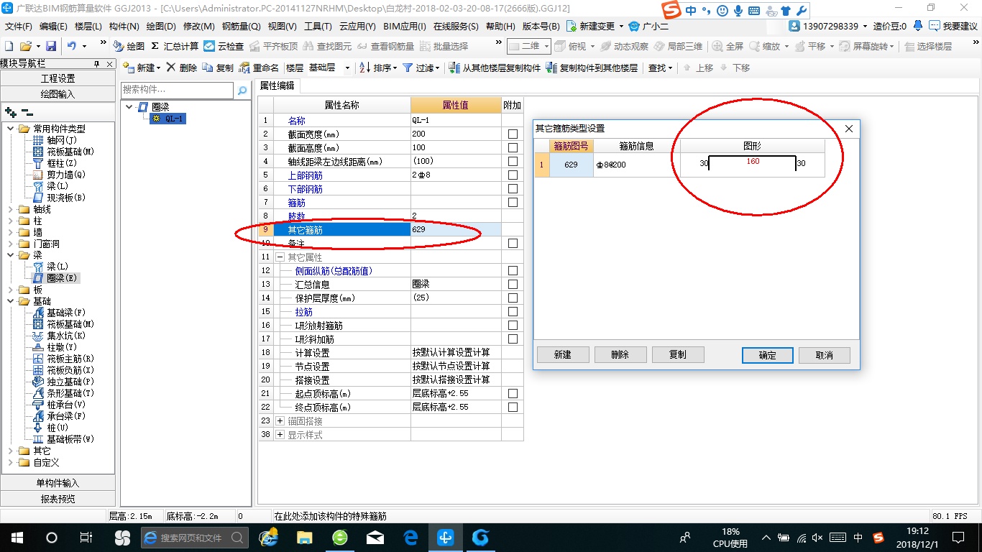The width and height of the screenshot is (982, 552).
Task: Click the 搜索构件 search input field
Action: coord(178,91)
